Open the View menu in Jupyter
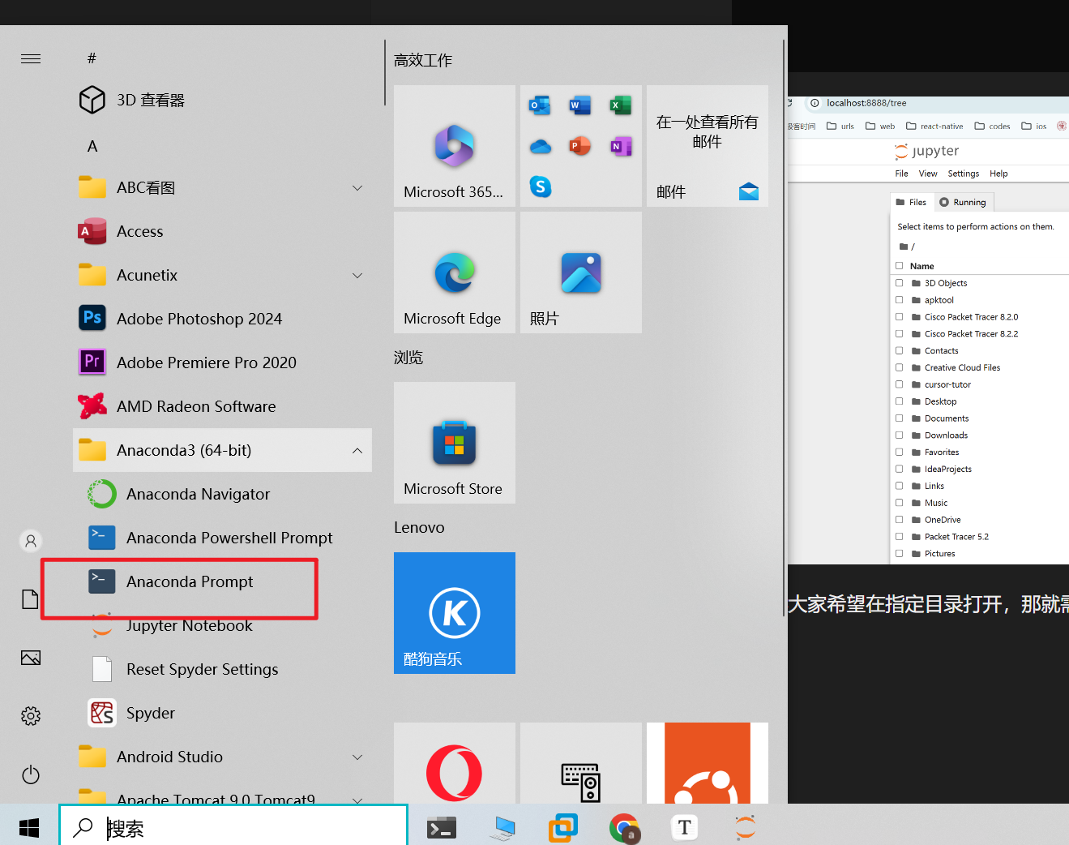The image size is (1069, 845). click(x=928, y=174)
